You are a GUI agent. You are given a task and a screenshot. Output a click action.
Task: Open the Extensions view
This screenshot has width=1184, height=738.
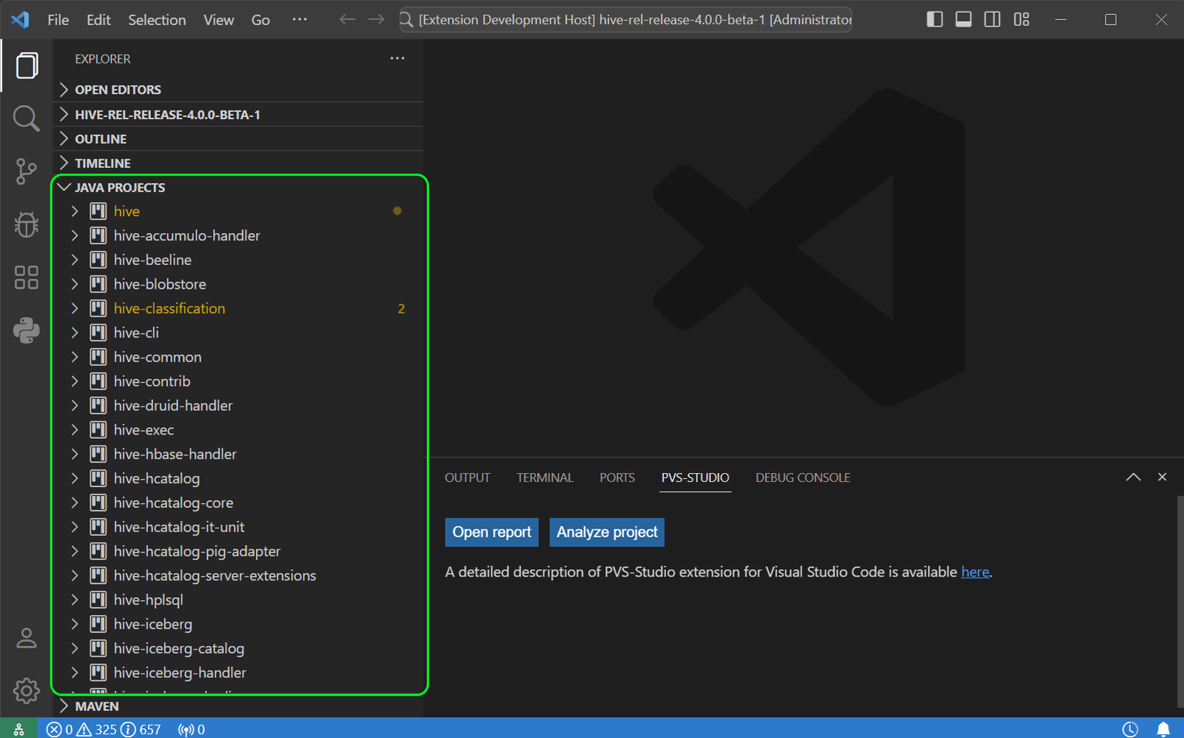point(27,277)
